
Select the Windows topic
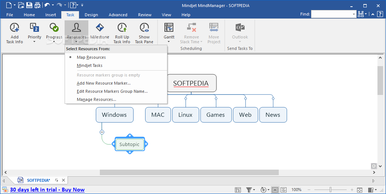pyautogui.click(x=114, y=115)
